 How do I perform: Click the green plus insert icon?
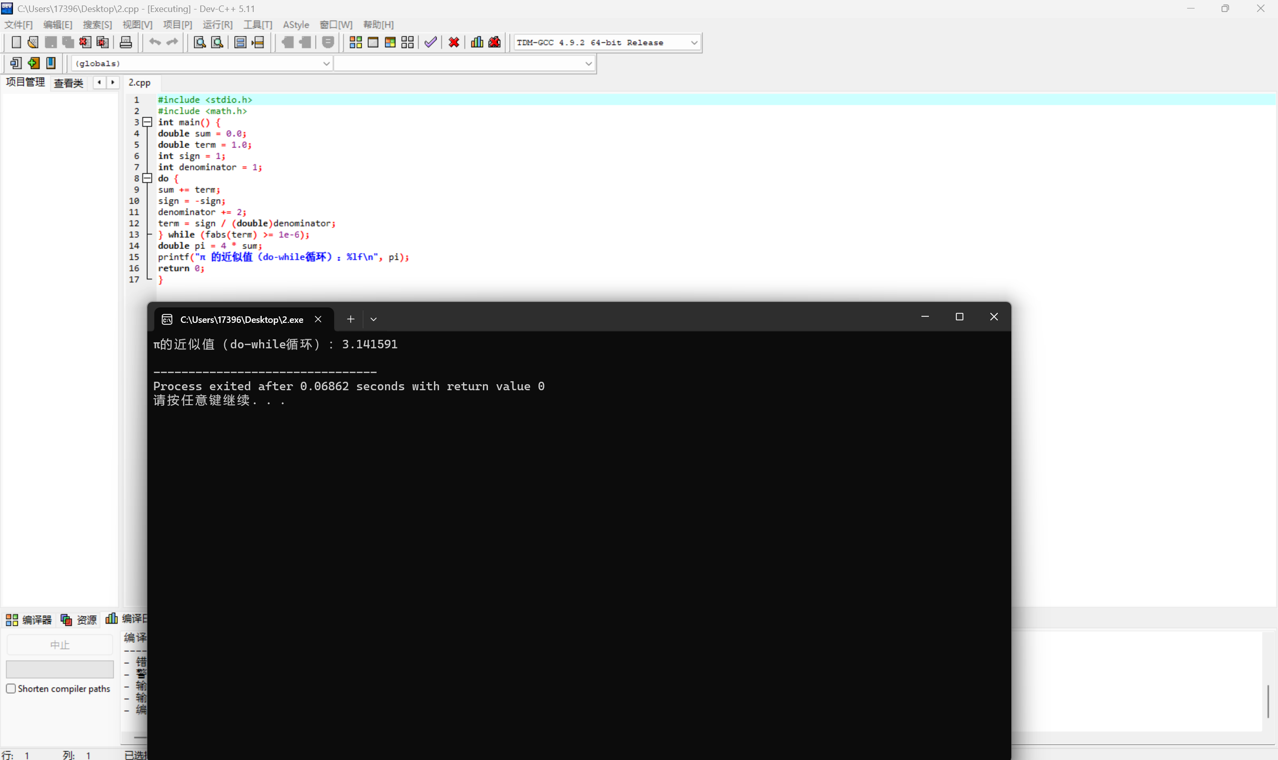(34, 63)
